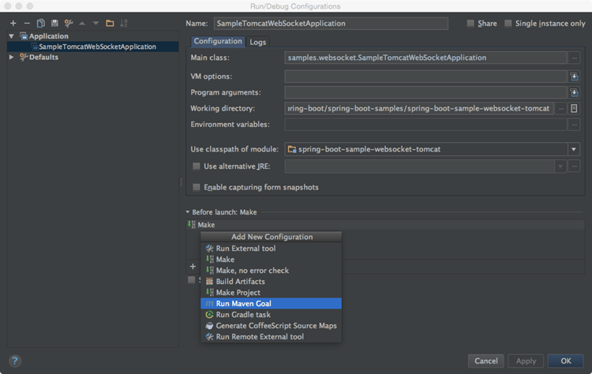Toggle Enable capturing form snapshots checkbox

pyautogui.click(x=197, y=187)
